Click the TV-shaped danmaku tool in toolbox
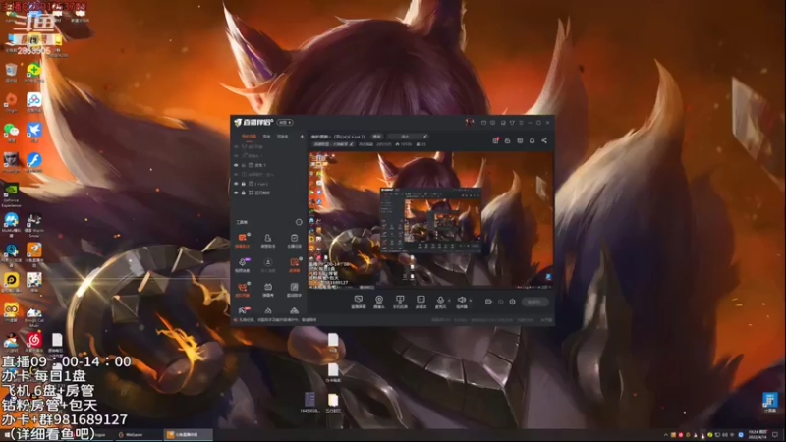This screenshot has height=442, width=786. (268, 289)
